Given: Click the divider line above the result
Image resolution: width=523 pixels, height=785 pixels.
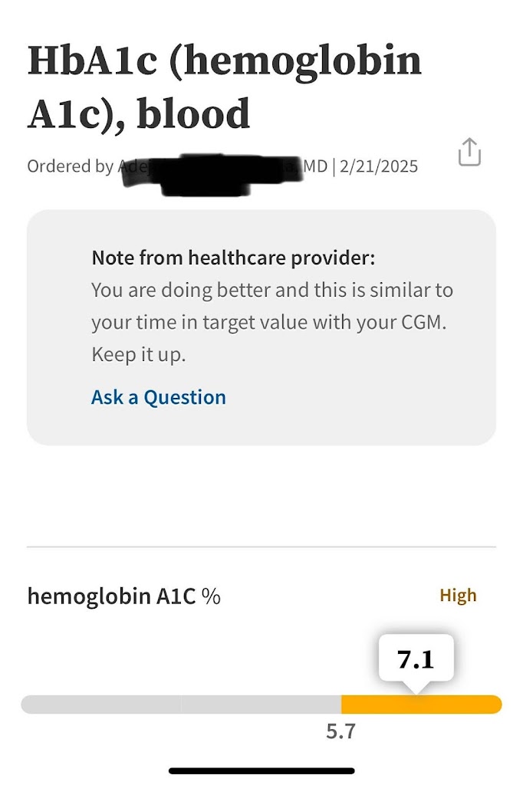Looking at the screenshot, I should [x=261, y=547].
